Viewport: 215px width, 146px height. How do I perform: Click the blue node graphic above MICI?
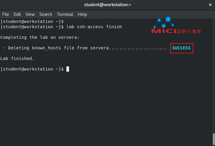coord(164,22)
